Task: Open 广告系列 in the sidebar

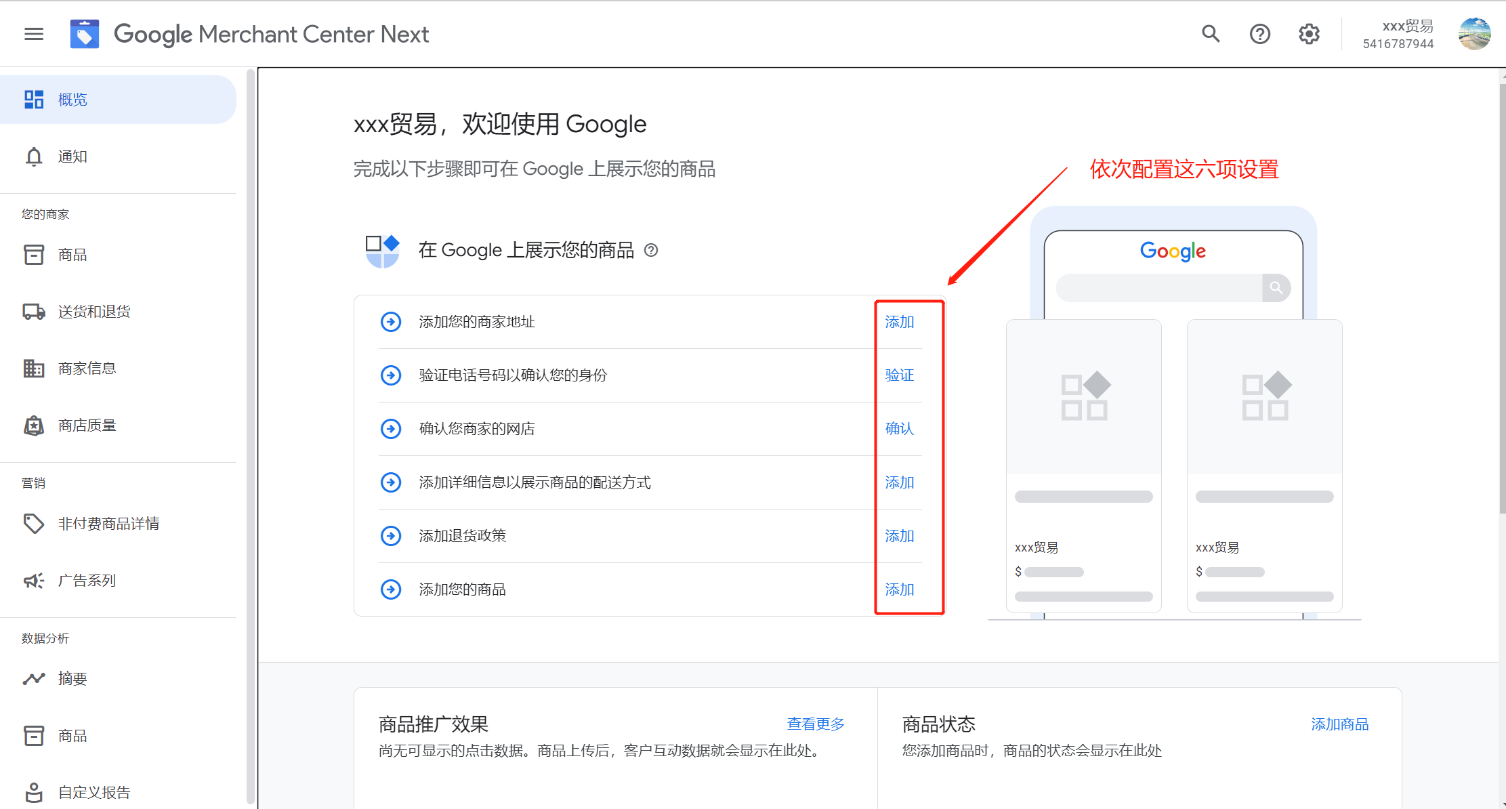Action: [x=118, y=581]
